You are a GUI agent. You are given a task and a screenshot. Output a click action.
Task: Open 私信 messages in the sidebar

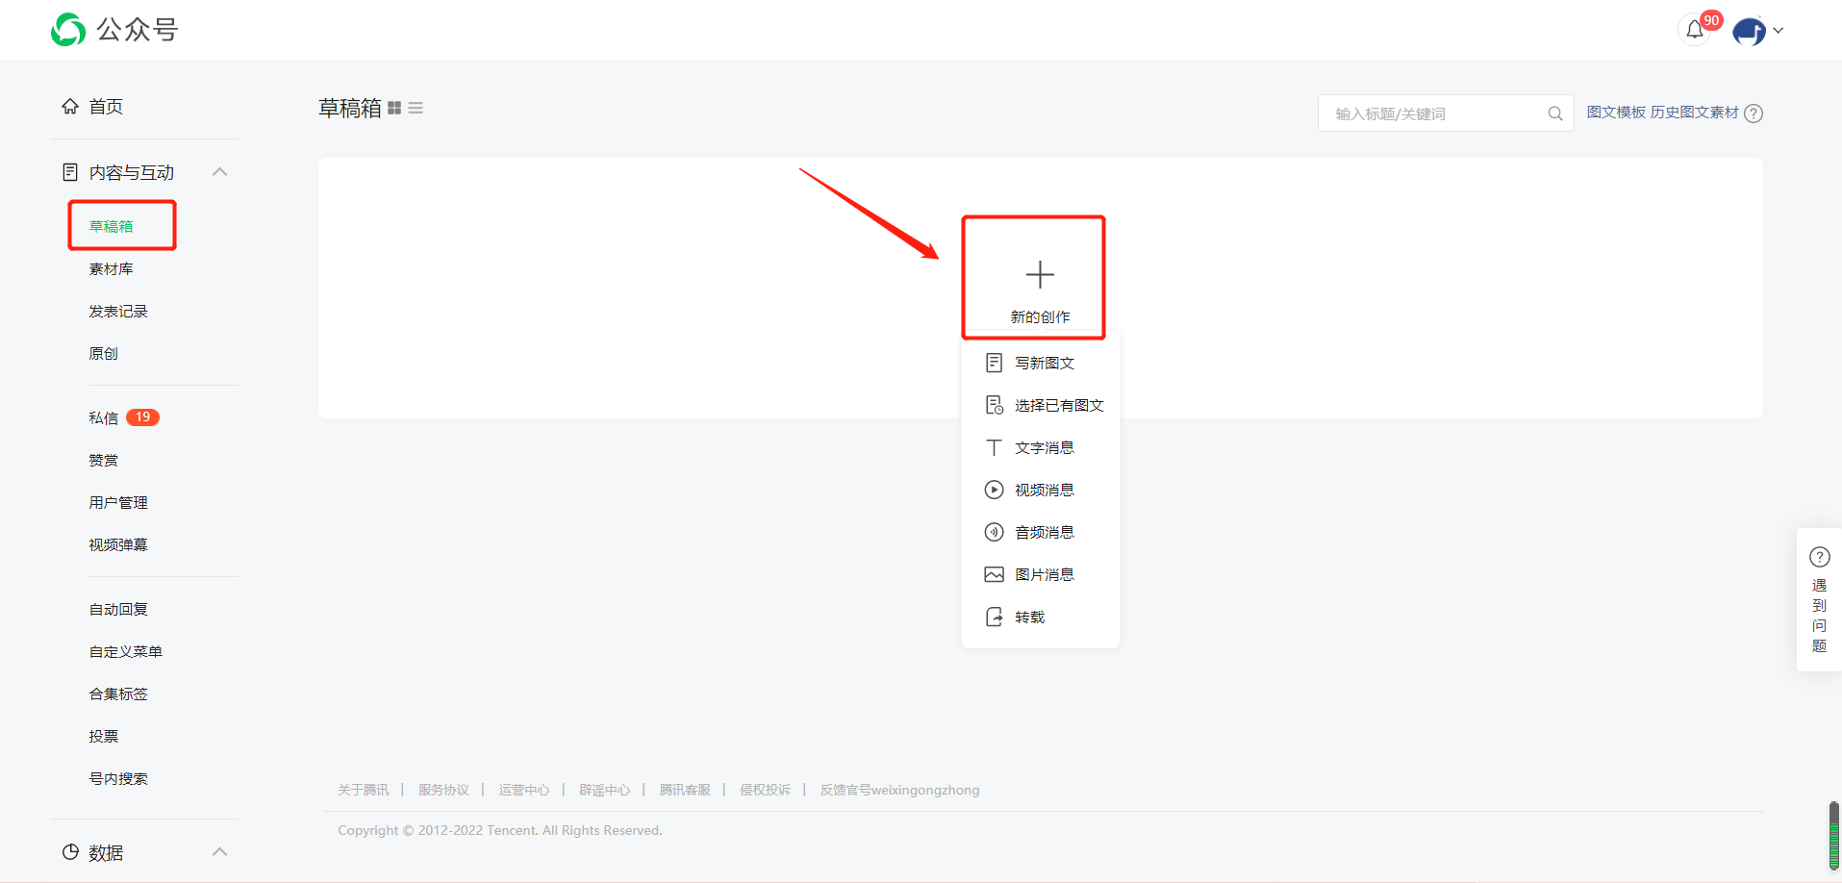click(x=104, y=417)
